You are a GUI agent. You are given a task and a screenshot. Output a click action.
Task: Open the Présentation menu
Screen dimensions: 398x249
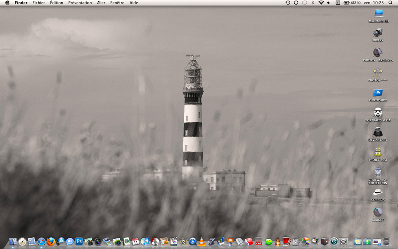tap(80, 3)
